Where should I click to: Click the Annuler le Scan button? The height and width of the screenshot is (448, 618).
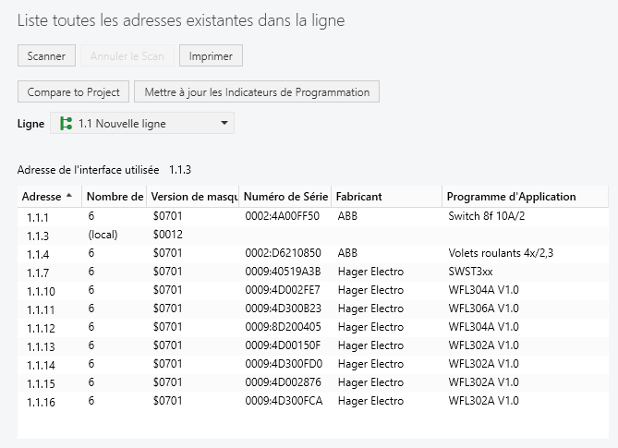click(x=127, y=55)
